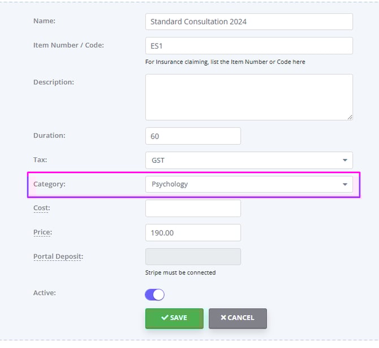Viewport: 379px width, 348px height.
Task: Click the checkmark icon on Save button
Action: (165, 318)
